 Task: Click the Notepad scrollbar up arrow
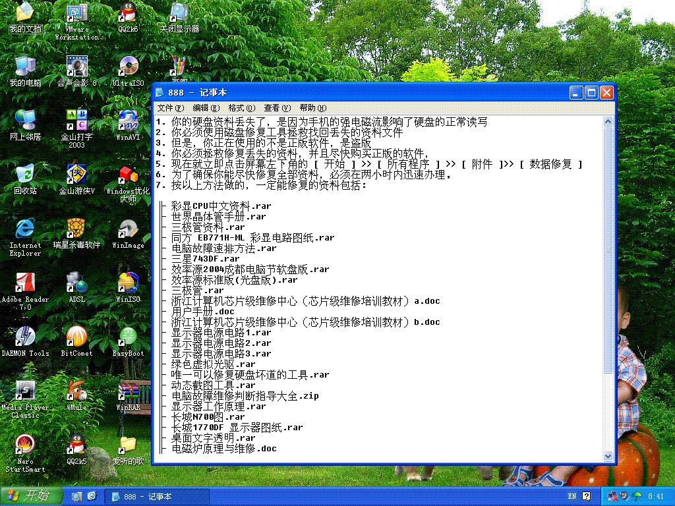pos(608,122)
